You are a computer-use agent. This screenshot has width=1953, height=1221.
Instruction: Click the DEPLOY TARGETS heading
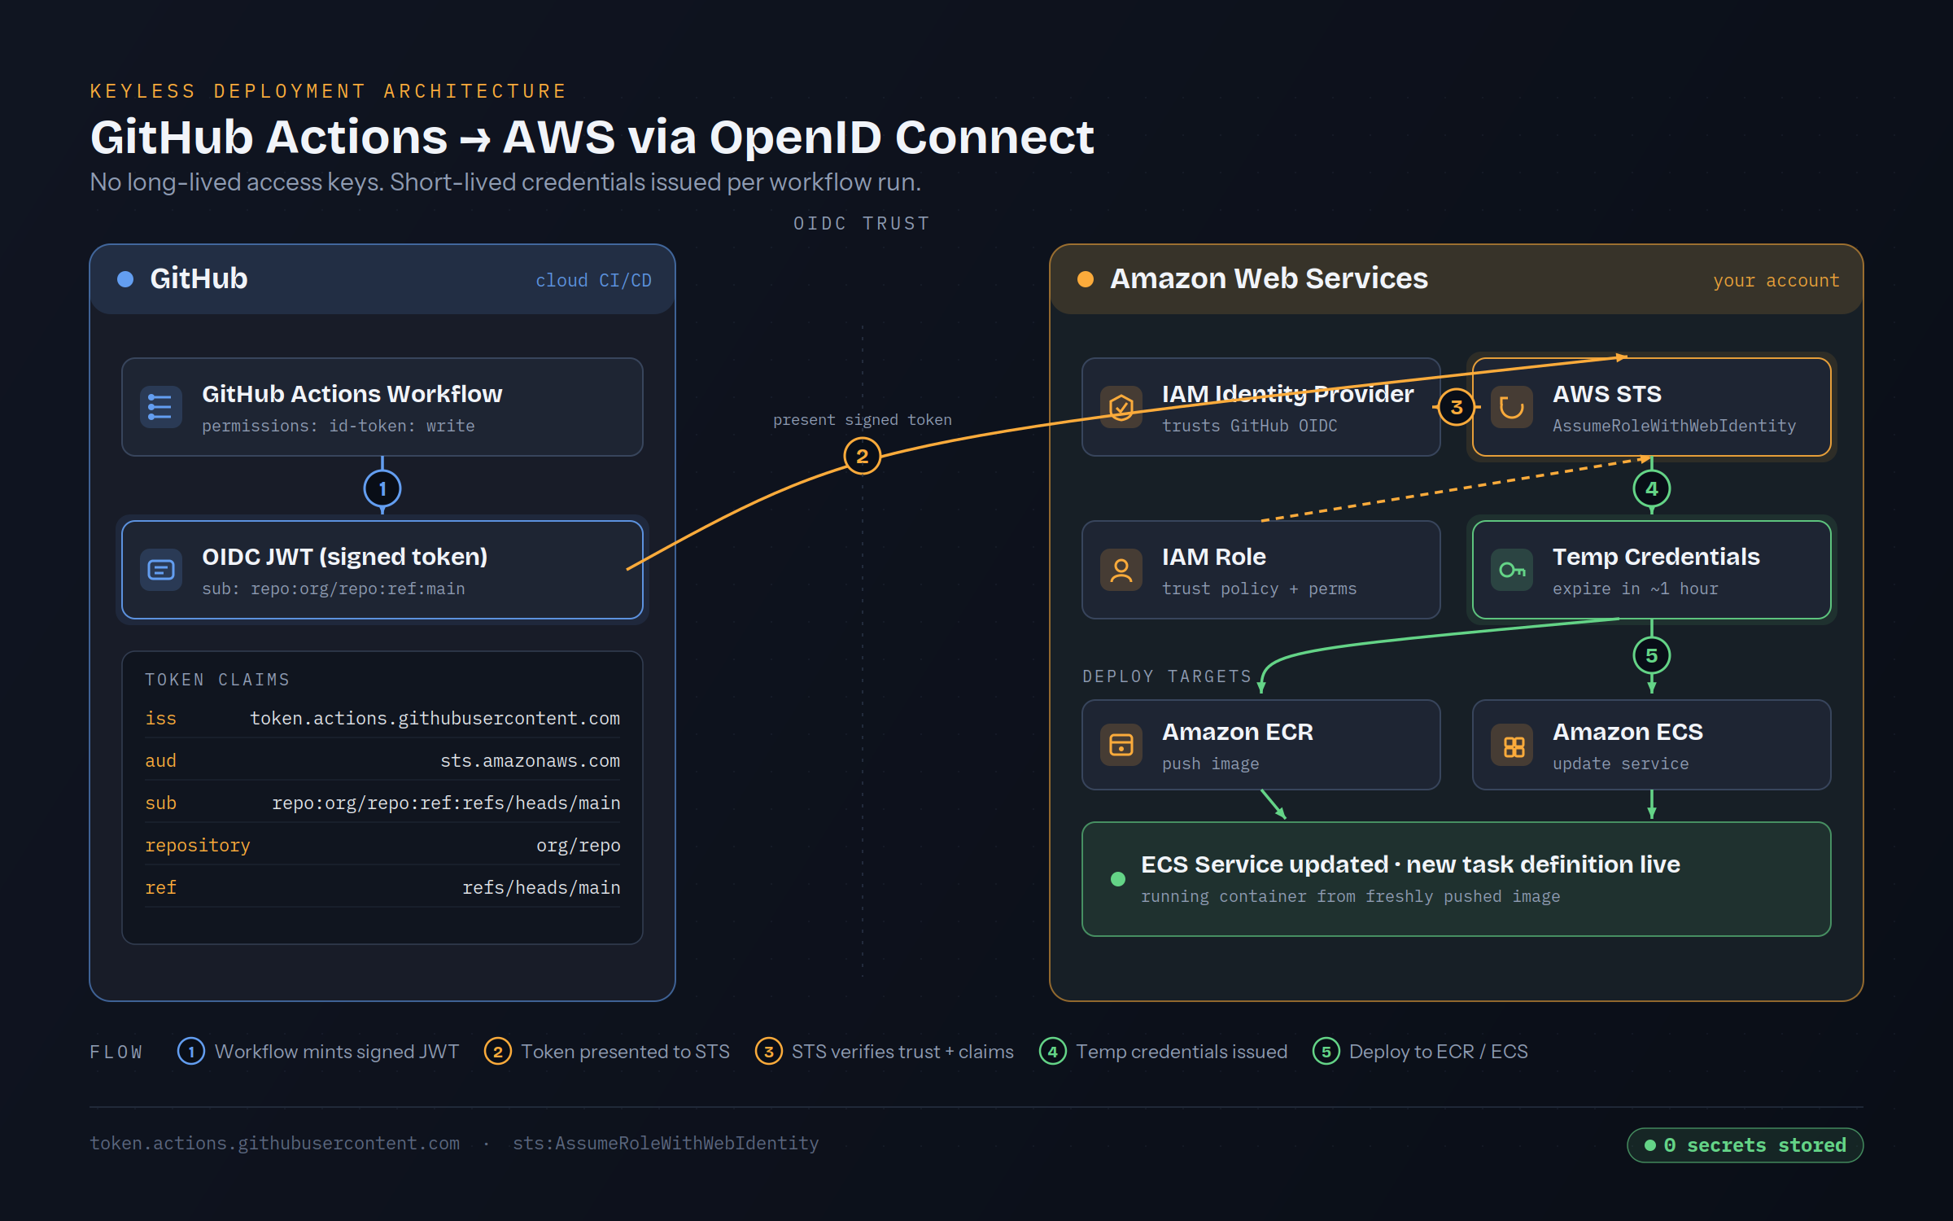[1167, 676]
